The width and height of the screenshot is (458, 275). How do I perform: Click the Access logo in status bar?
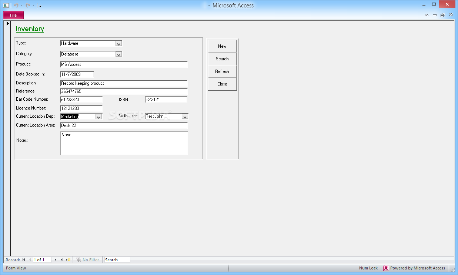pos(386,268)
